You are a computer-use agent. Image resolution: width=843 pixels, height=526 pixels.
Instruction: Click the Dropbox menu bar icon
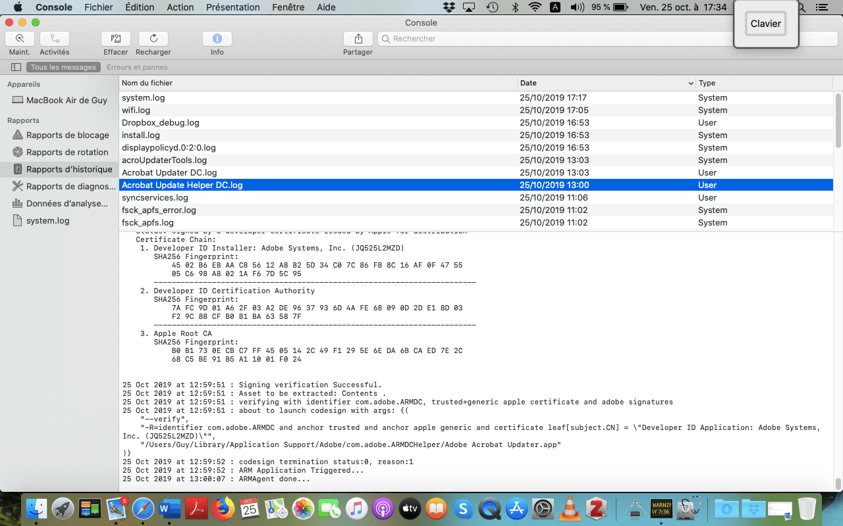449,7
